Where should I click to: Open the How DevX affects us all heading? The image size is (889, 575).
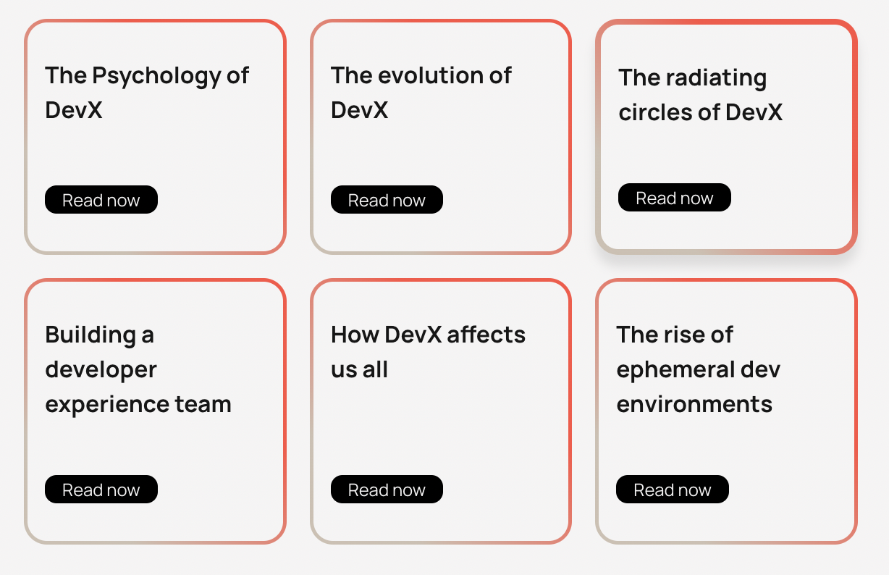[428, 352]
